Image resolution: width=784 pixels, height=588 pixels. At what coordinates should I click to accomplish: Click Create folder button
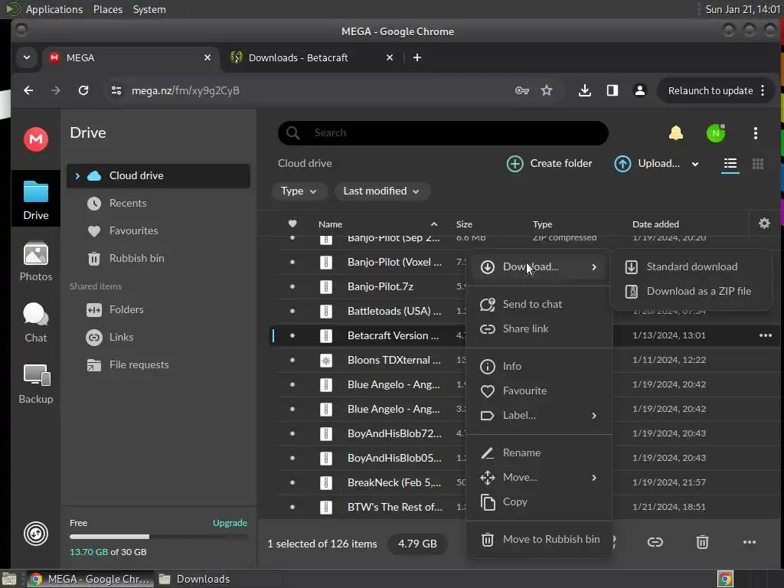549,164
